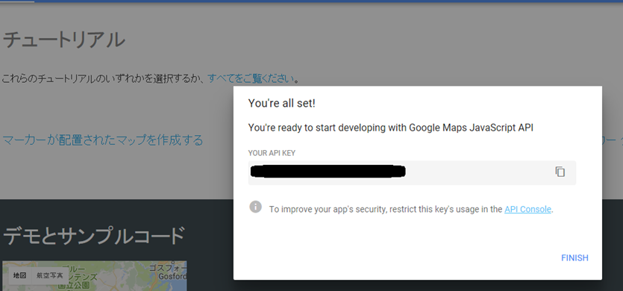Screen dimensions: 623x291
Task: Switch the map to 航空写真 view
Action: tap(50, 275)
